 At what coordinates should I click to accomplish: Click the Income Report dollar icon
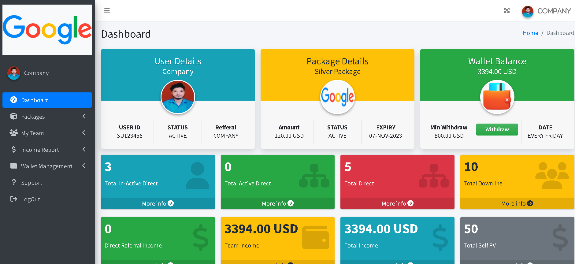14,149
